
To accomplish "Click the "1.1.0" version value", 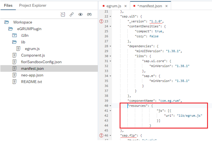I will point(156,21).
